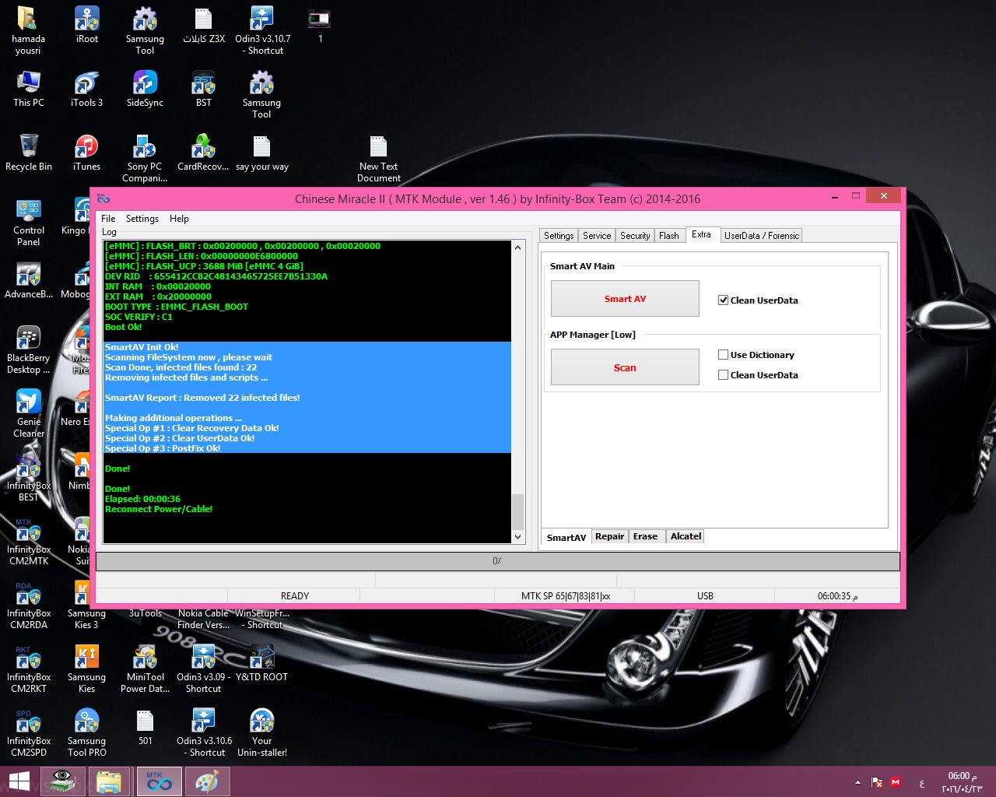Viewport: 996px width, 797px height.
Task: Open SideSync desktop icon
Action: pos(145,89)
